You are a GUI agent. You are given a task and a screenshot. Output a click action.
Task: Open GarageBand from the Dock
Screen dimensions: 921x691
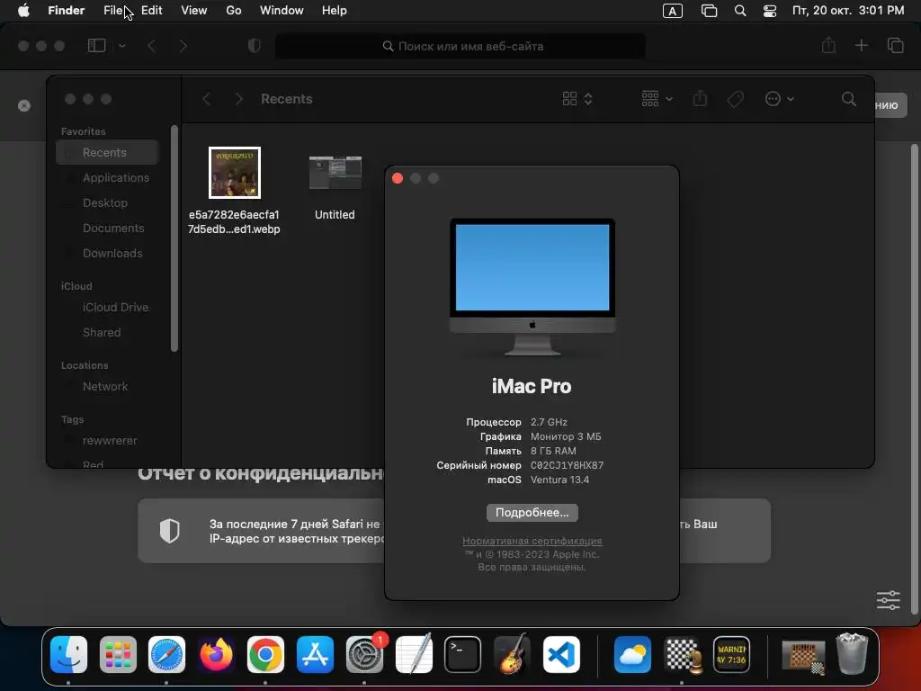click(512, 654)
